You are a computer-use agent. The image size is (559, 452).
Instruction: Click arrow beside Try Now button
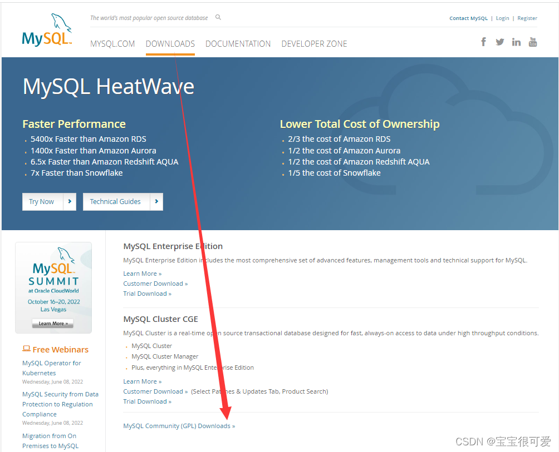point(70,201)
